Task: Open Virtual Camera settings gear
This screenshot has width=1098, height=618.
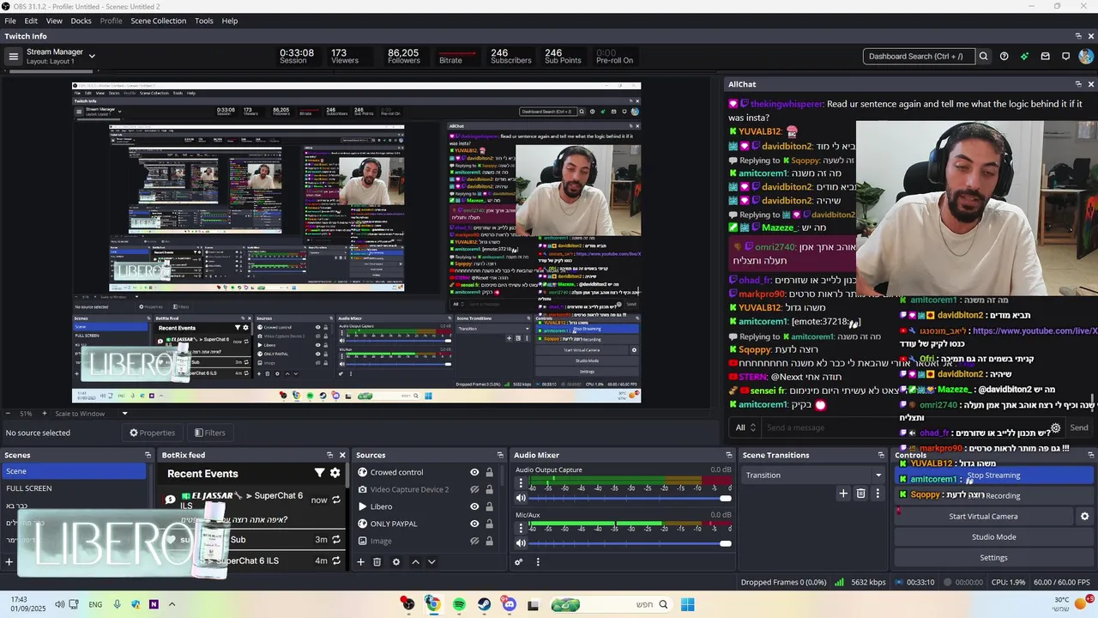Action: (x=1084, y=517)
